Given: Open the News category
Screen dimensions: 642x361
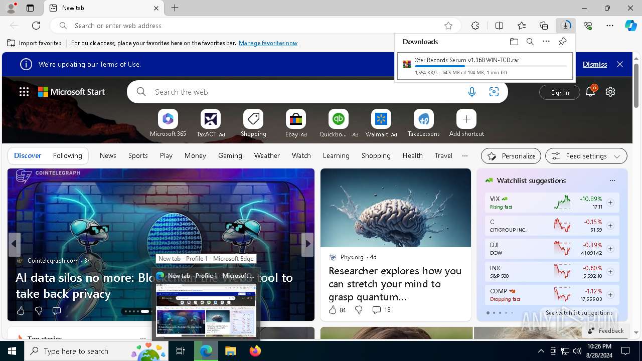Looking at the screenshot, I should click(108, 155).
